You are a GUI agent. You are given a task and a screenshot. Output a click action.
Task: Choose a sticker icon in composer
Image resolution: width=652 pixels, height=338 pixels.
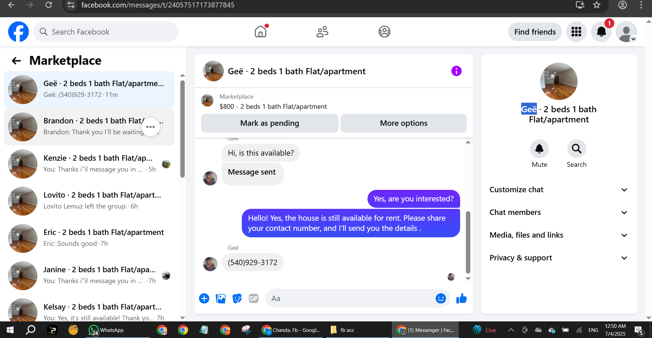237,298
